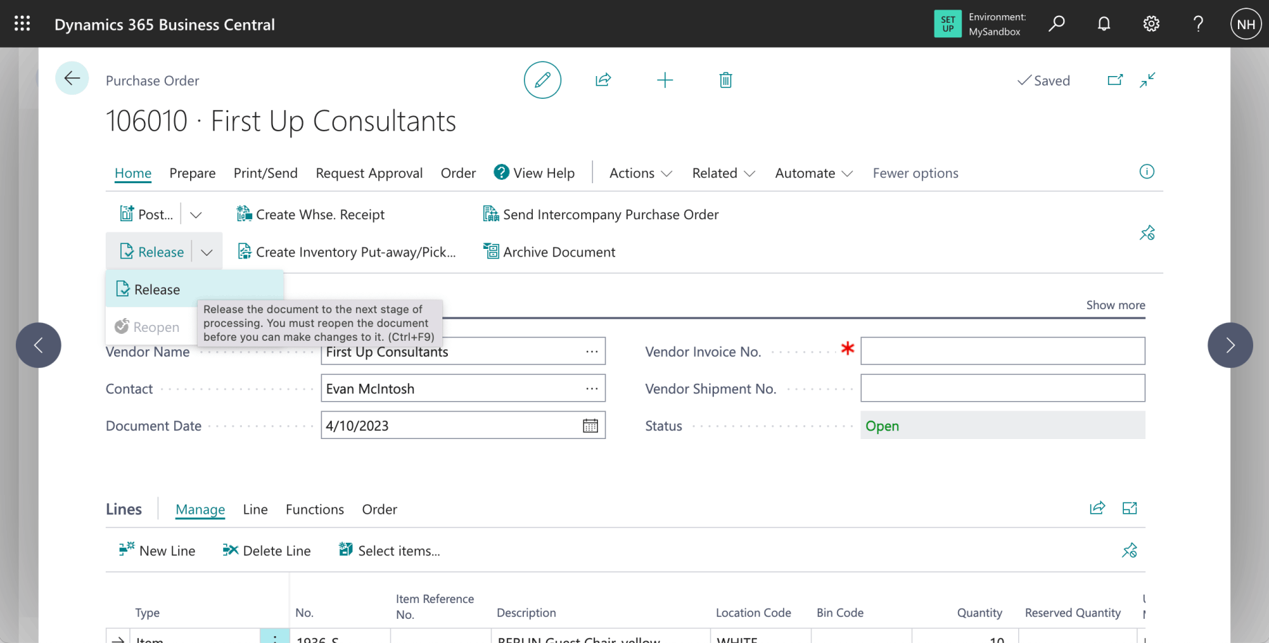Open page in new window icon
This screenshot has height=643, width=1269.
pos(1114,80)
